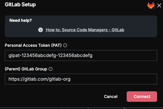The height and width of the screenshot is (109, 163).
Task: Place cursor in the glpat-123456abcdefg token text
Action: tap(50, 56)
